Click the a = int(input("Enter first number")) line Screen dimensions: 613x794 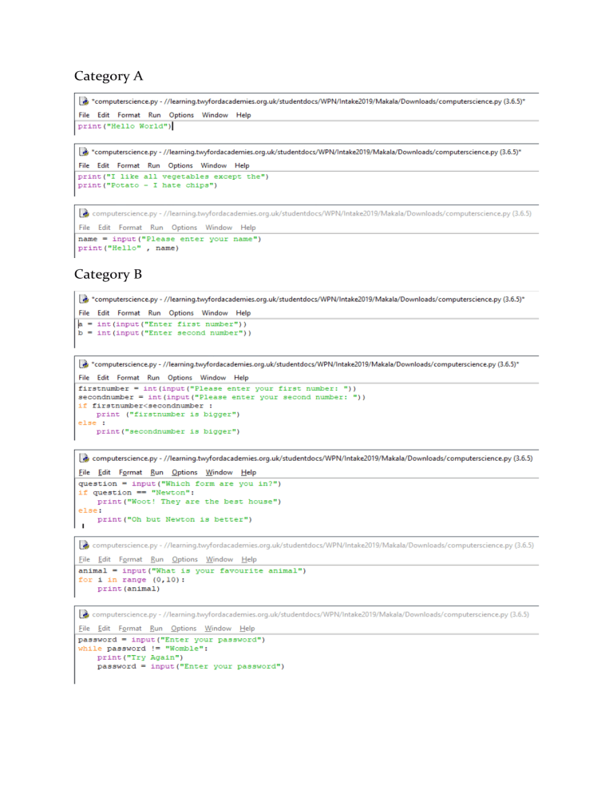point(163,324)
